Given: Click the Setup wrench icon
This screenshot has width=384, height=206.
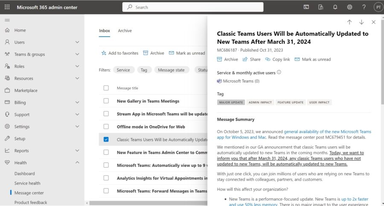Looking at the screenshot, I should (x=7, y=138).
